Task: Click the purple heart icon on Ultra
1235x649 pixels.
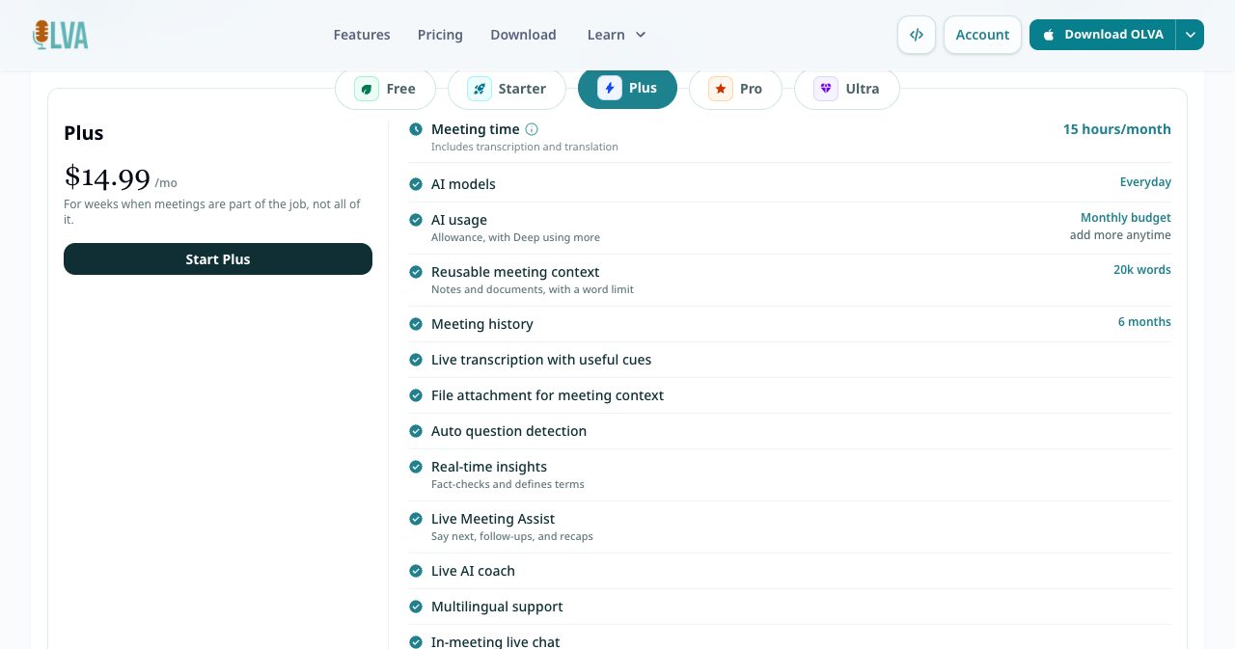Action: point(825,89)
